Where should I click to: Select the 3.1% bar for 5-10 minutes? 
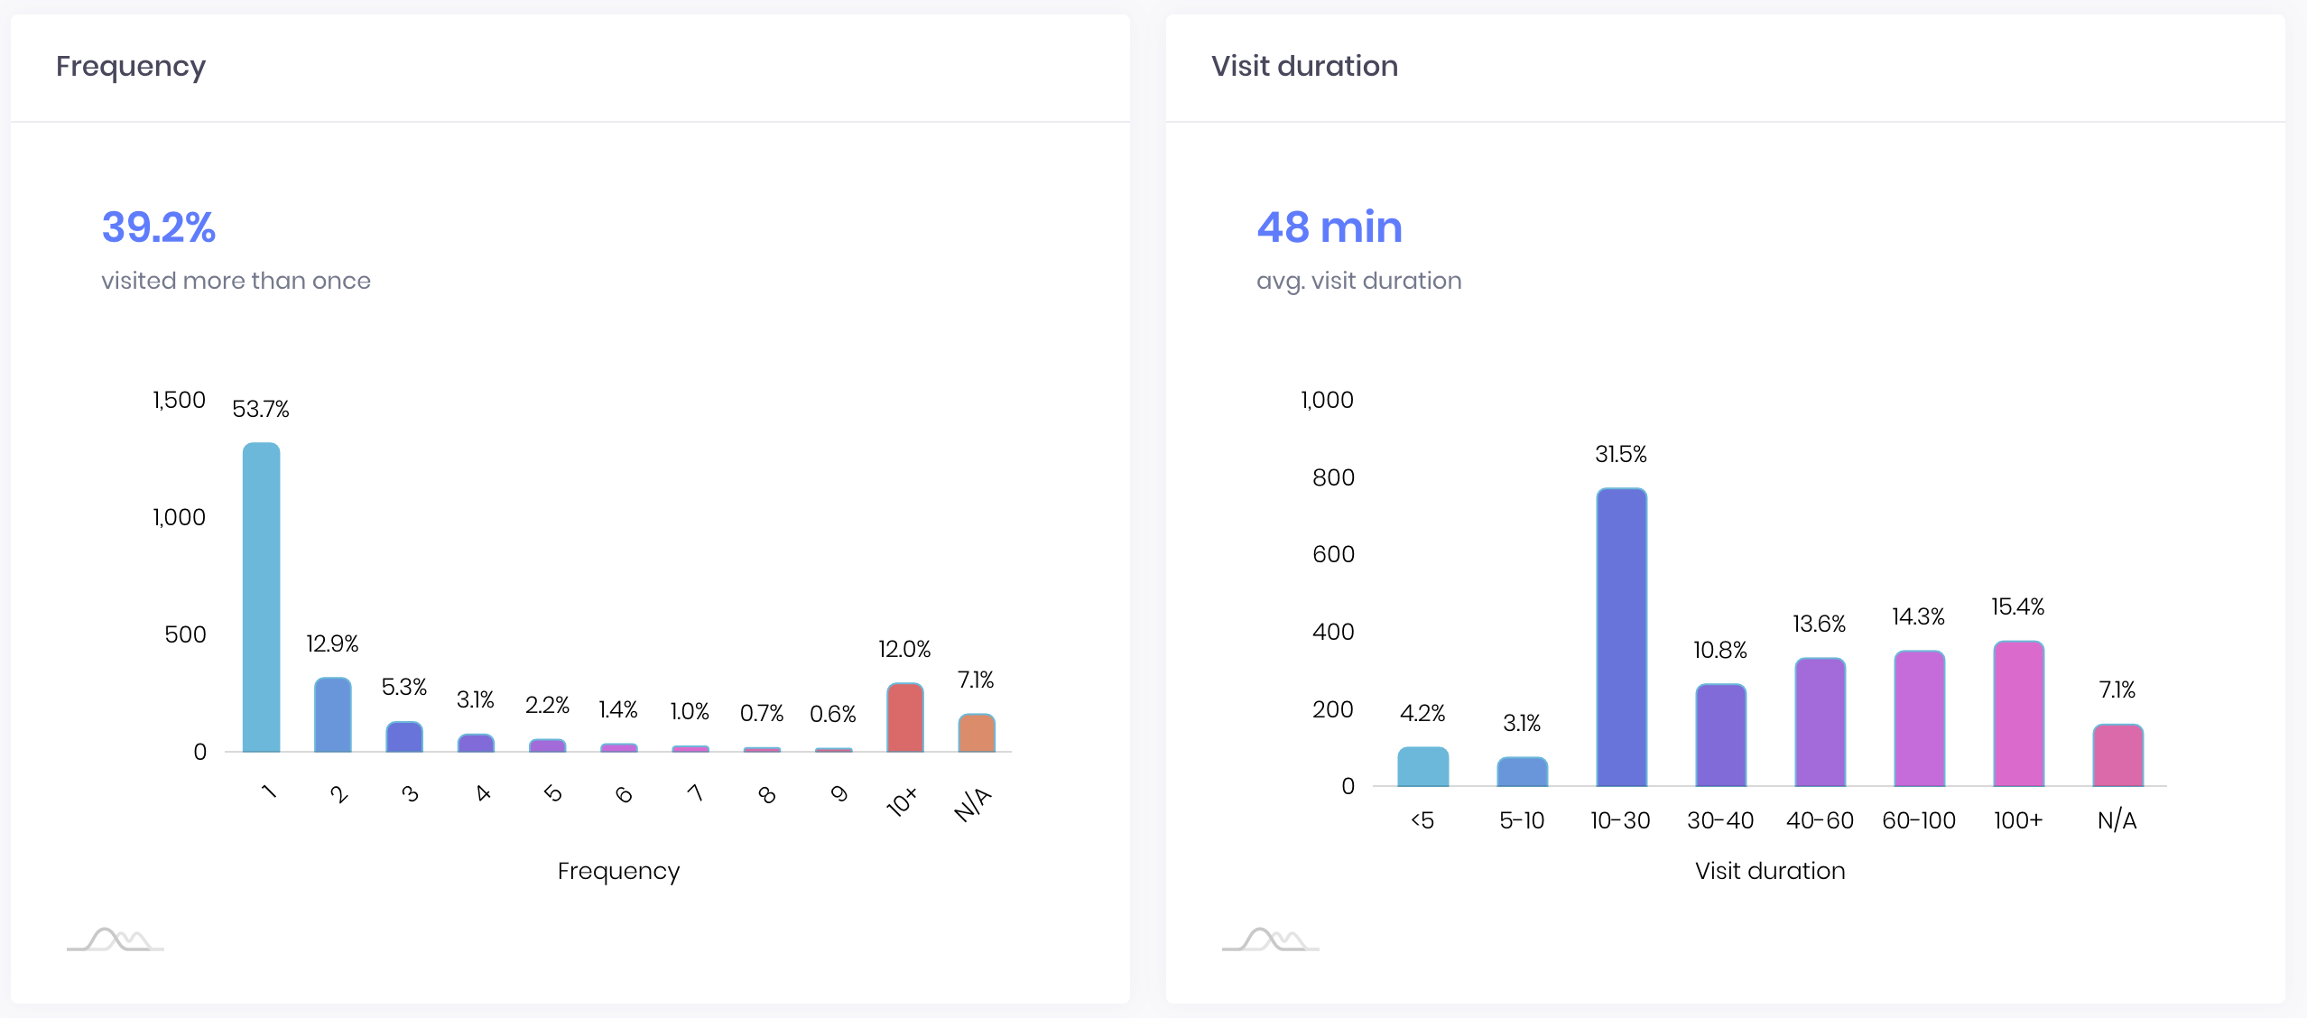[x=1523, y=771]
